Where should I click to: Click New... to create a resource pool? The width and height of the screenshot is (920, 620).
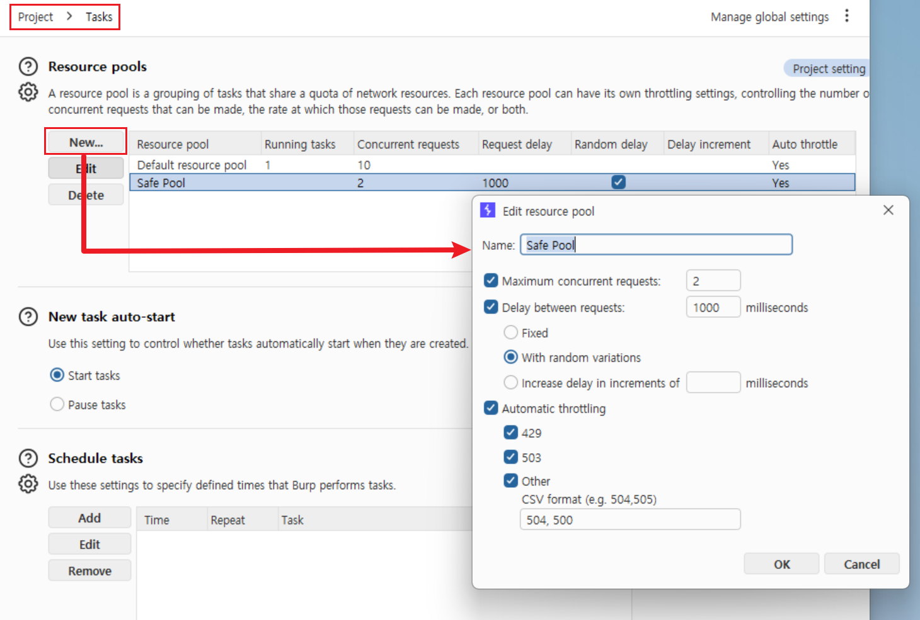[x=86, y=142]
